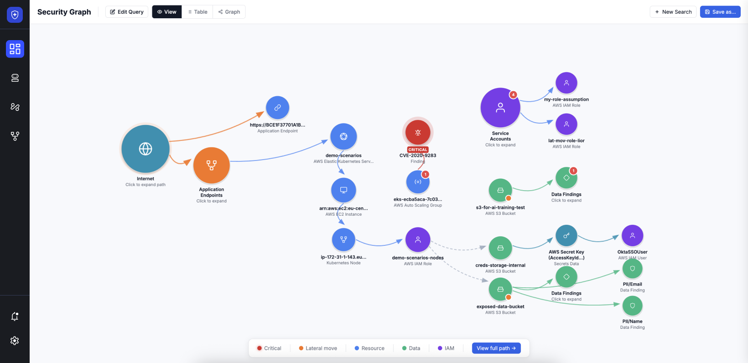This screenshot has height=363, width=748.
Task: Select the CVE-2020-9283 critical finding node
Action: (418, 132)
